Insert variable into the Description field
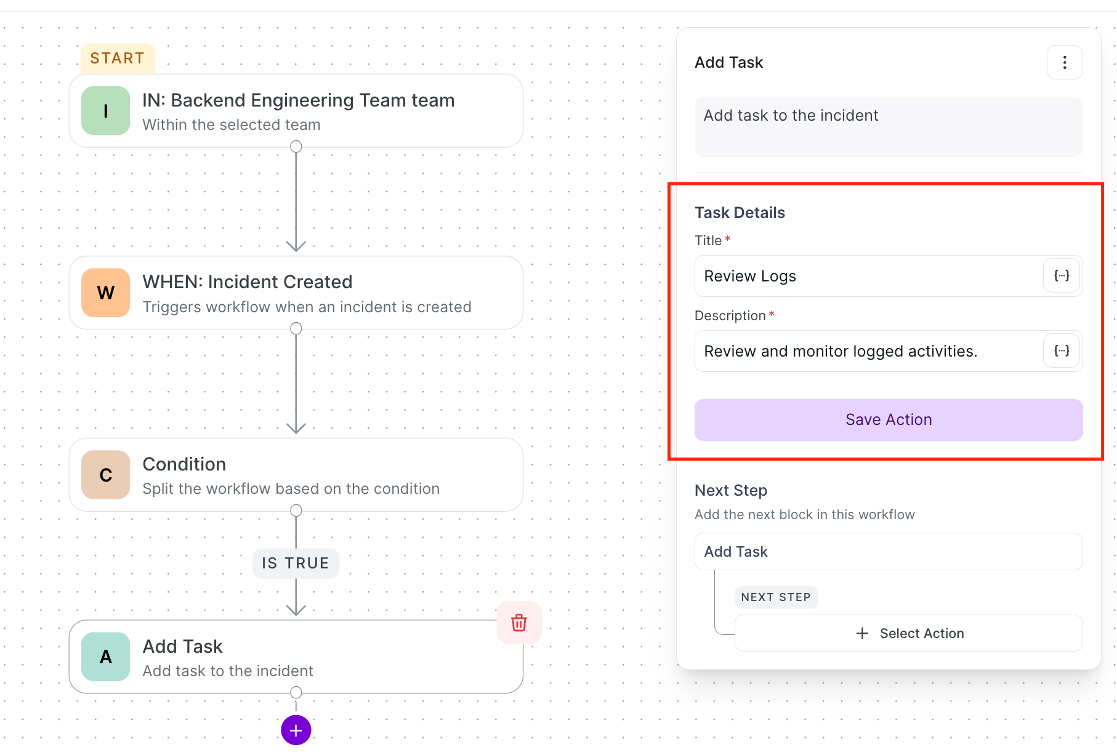1117x755 pixels. pyautogui.click(x=1062, y=350)
